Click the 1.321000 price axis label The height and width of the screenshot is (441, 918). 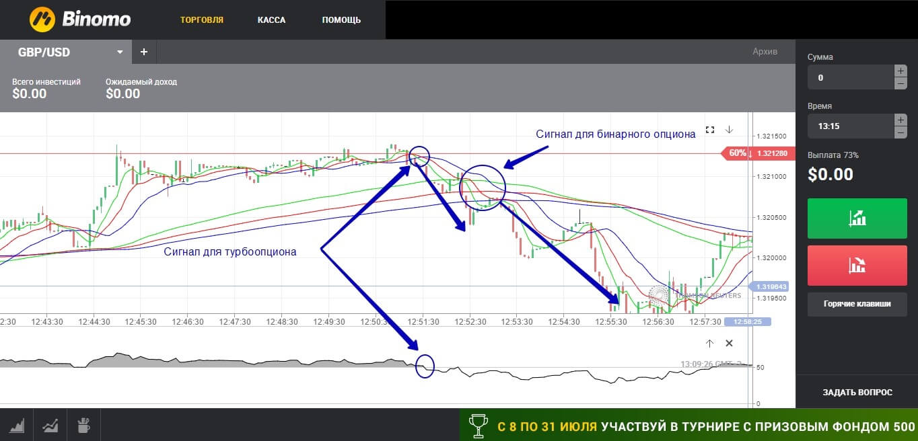pyautogui.click(x=771, y=176)
